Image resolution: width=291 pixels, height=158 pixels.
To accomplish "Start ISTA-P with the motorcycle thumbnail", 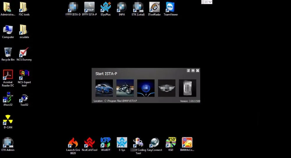I will coord(125,88).
